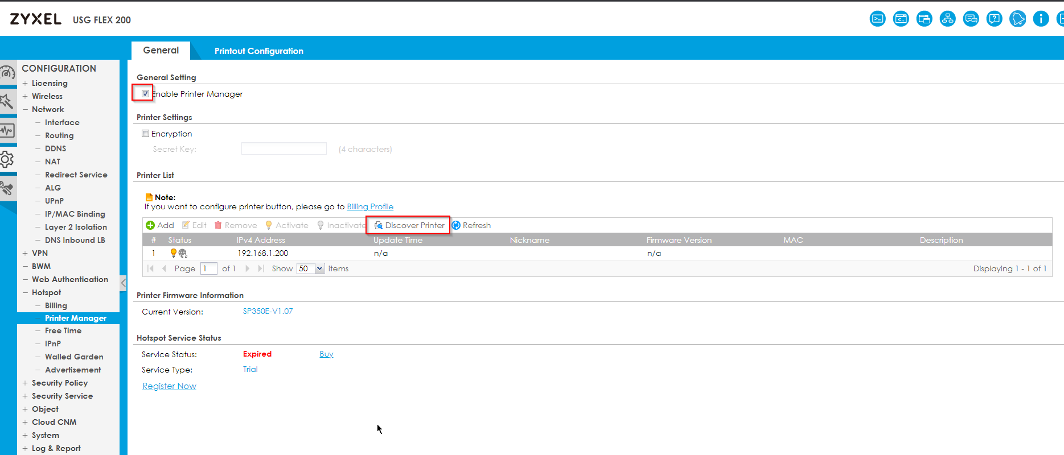Open the CLI console icon
This screenshot has height=455, width=1064.
point(877,19)
